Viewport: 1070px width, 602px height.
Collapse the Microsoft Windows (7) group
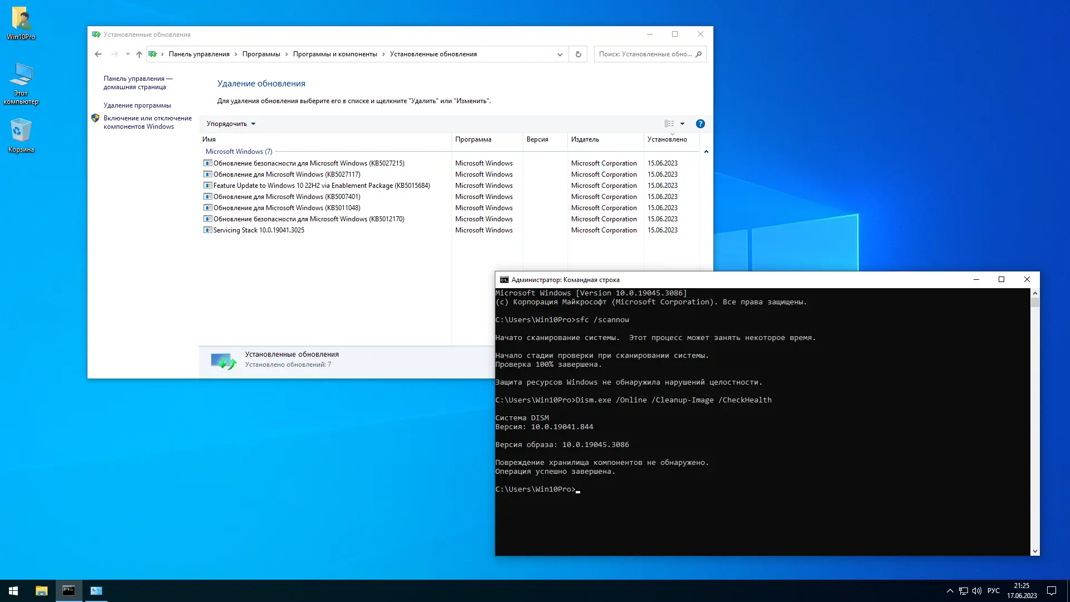tap(706, 151)
